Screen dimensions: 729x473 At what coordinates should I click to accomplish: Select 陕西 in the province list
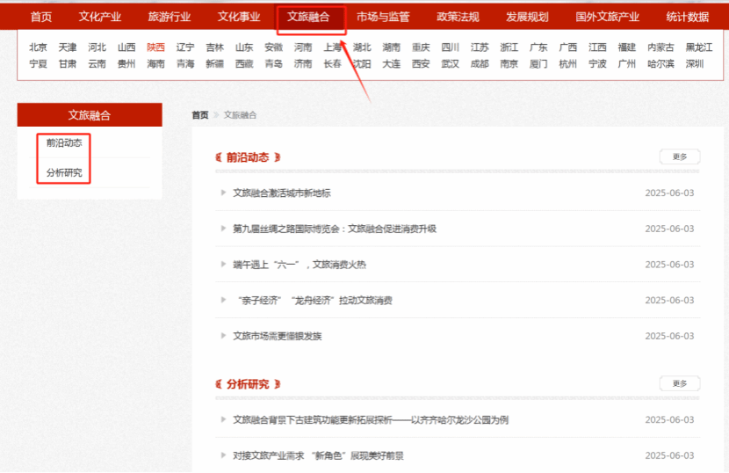coord(155,47)
